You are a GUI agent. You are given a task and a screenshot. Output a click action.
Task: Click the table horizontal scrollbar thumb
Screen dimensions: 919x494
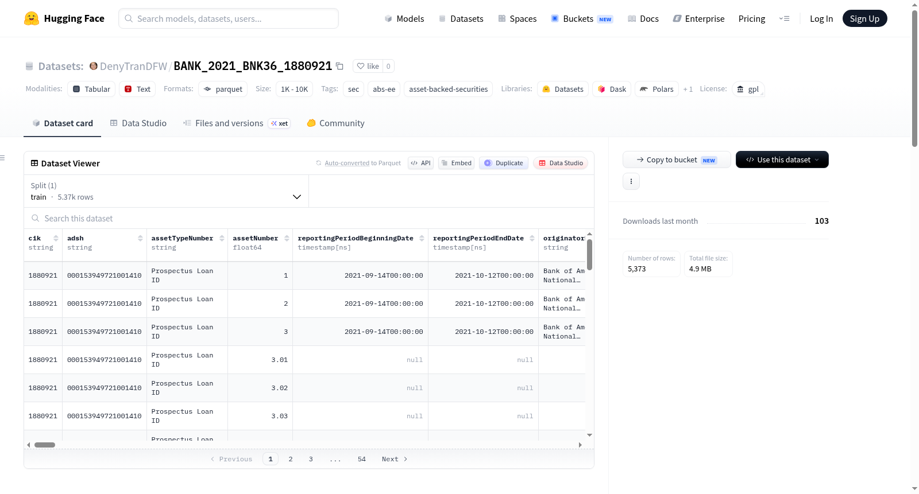pyautogui.click(x=45, y=445)
